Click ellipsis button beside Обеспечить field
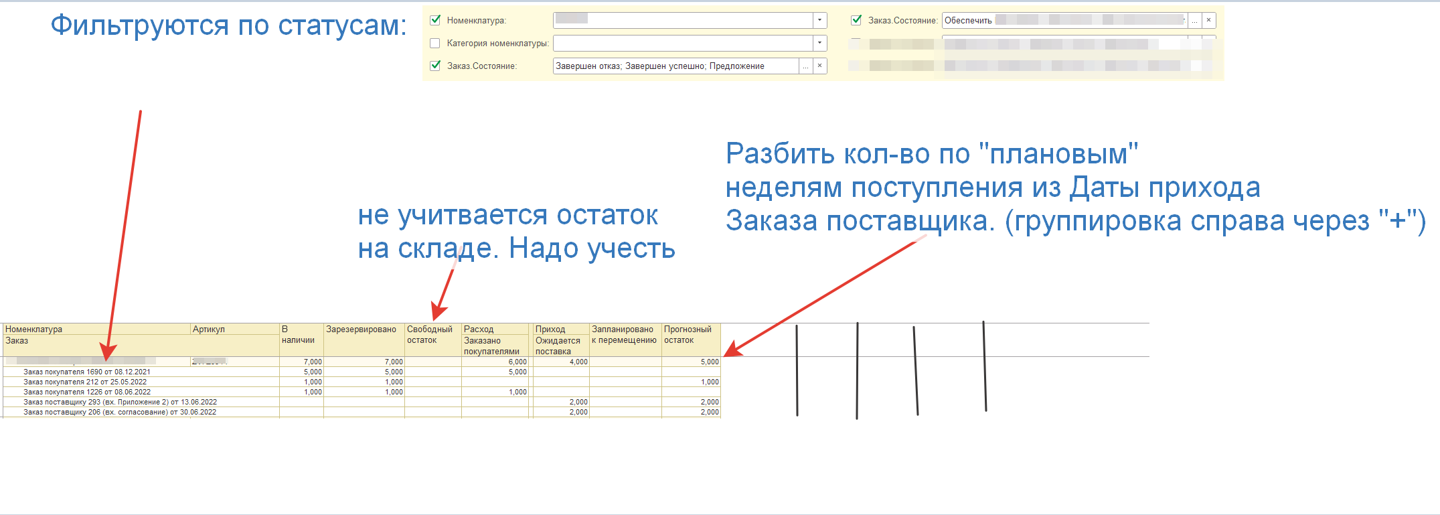1440x515 pixels. 1194,21
